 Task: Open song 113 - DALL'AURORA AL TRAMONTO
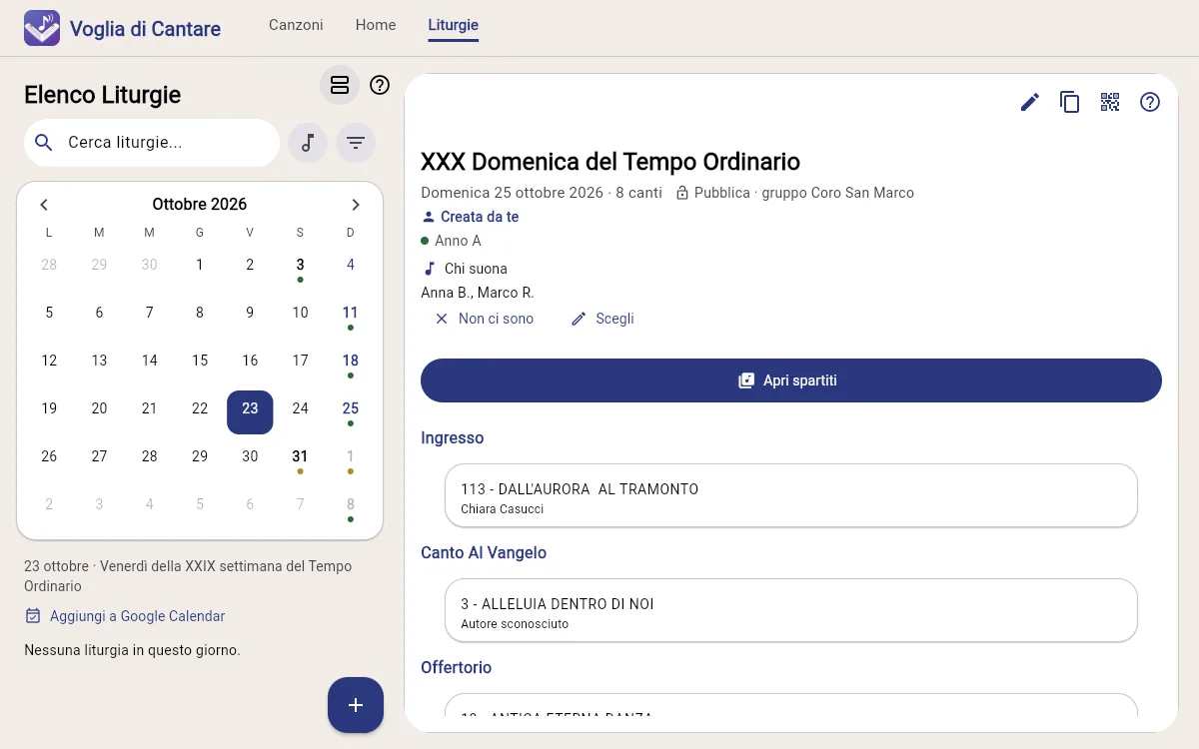[791, 495]
